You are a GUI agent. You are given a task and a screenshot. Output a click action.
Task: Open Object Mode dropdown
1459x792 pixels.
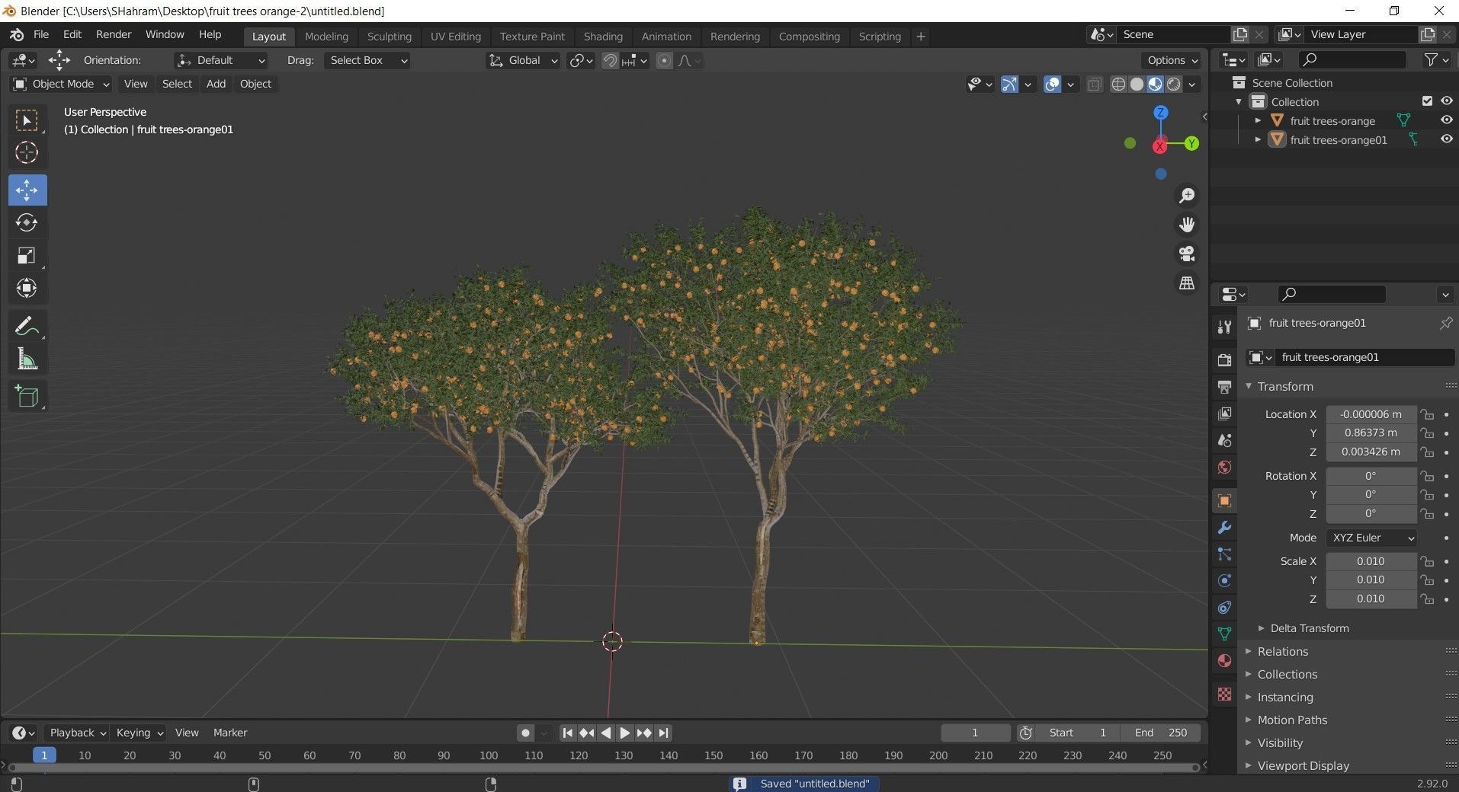[x=61, y=84]
